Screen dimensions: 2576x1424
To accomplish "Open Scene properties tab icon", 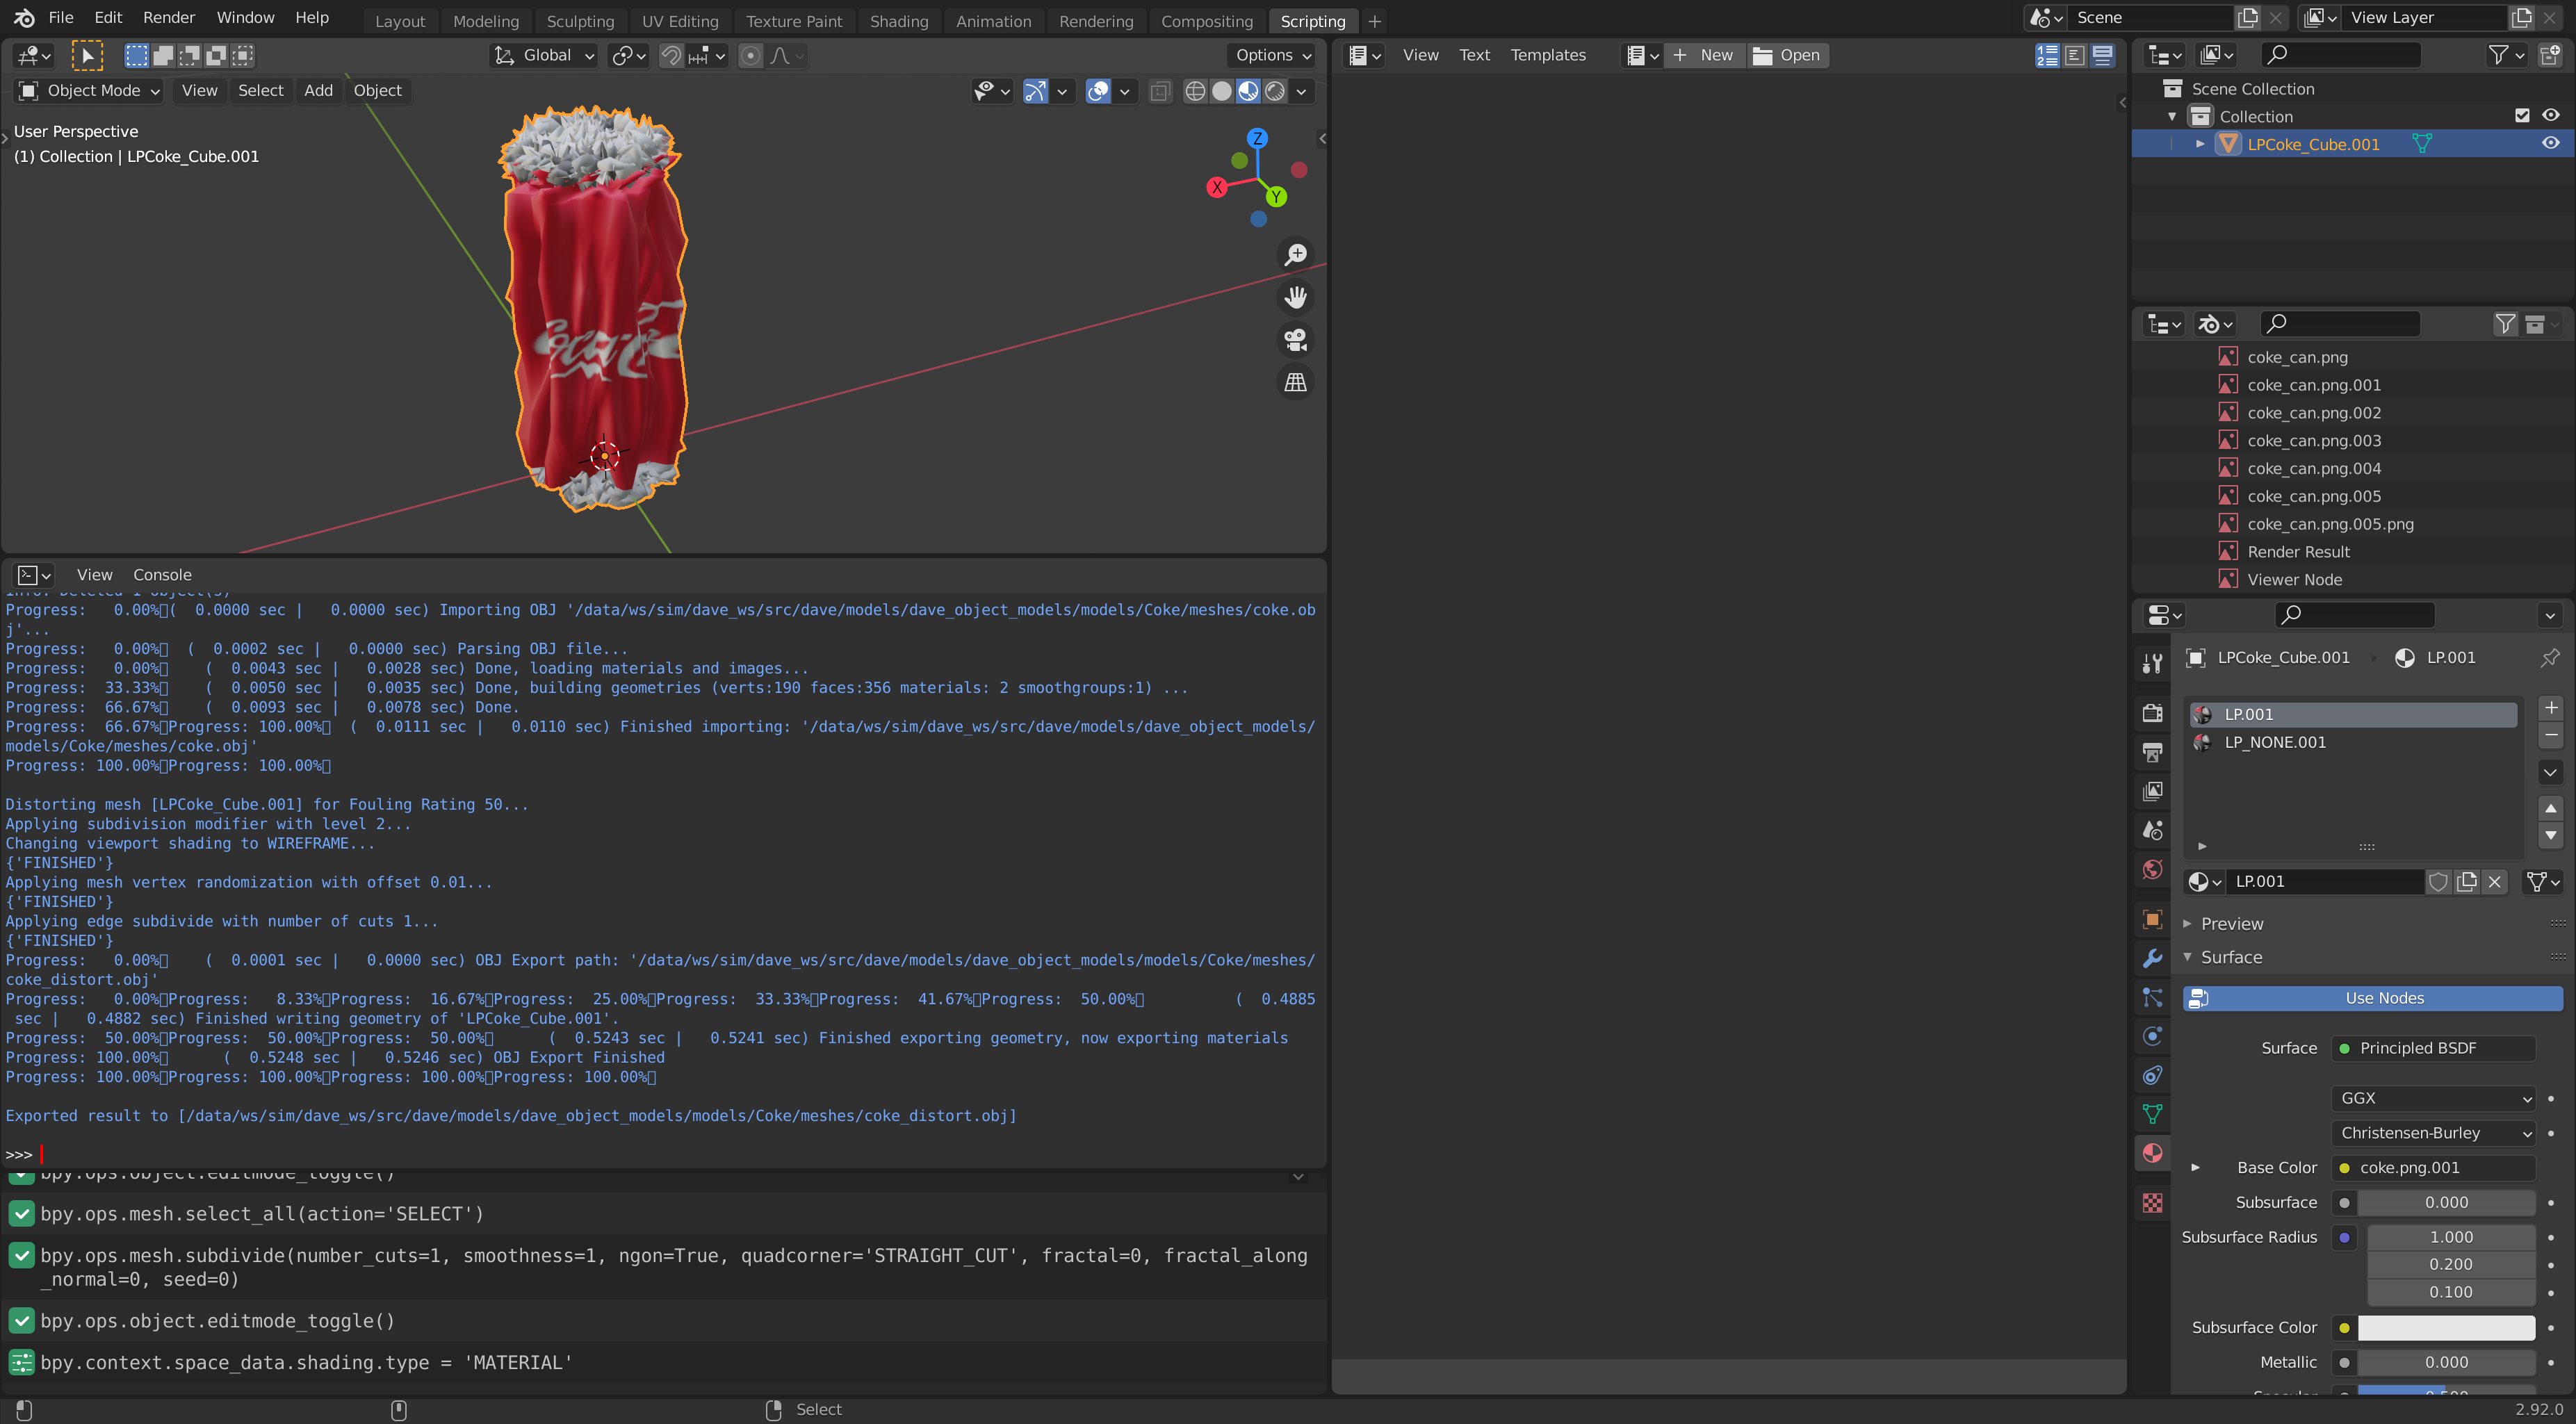I will pyautogui.click(x=2152, y=830).
